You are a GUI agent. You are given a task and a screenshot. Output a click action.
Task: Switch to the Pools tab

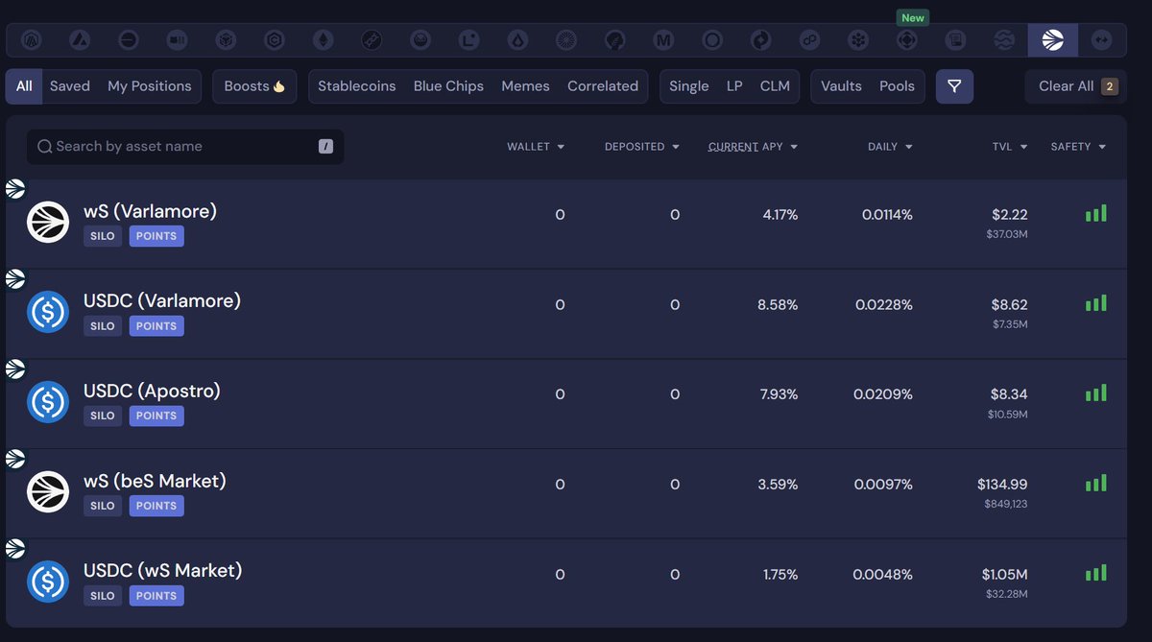tap(897, 86)
